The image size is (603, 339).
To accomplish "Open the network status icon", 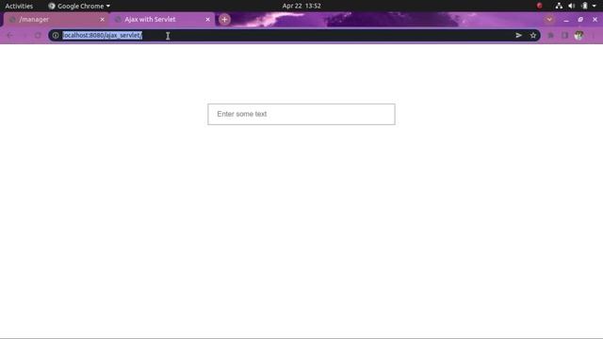I will point(559,6).
